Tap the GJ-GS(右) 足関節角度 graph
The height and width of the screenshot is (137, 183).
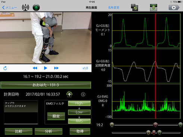(x=146, y=66)
